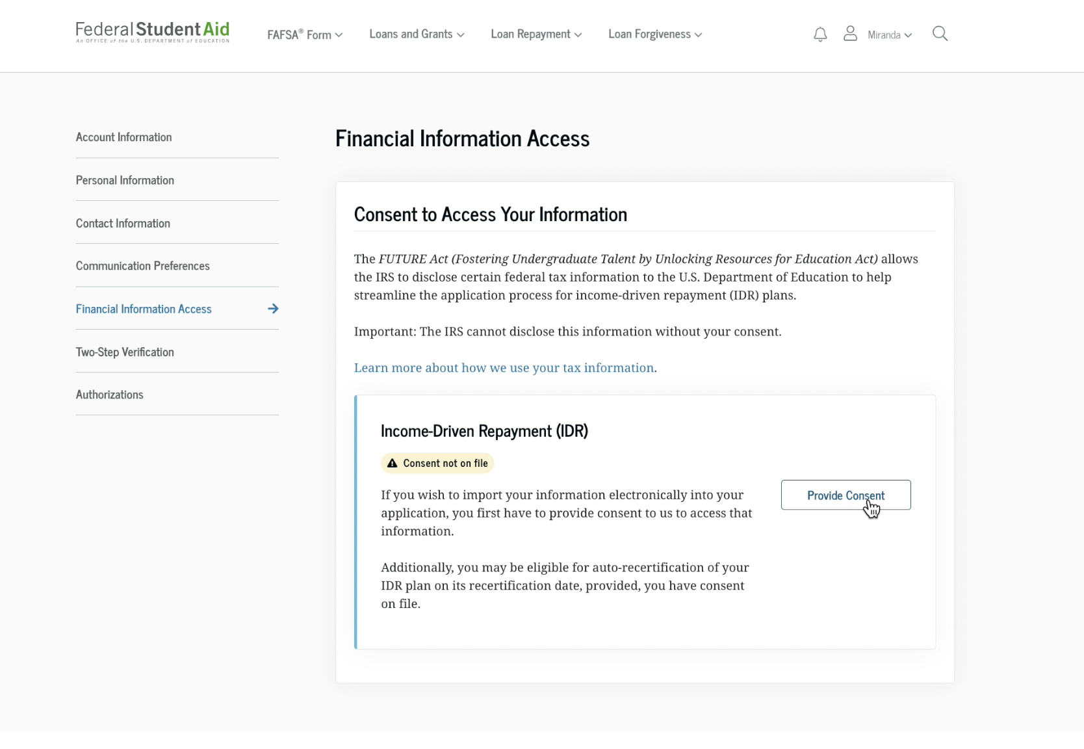Open the tax information learn more link
This screenshot has height=749, width=1084.
click(x=504, y=367)
